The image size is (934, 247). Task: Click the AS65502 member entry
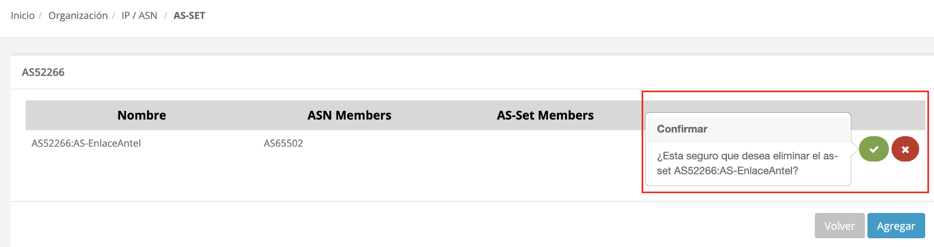[x=283, y=143]
